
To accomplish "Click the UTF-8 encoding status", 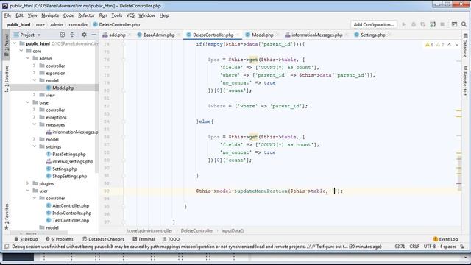I will pos(430,247).
